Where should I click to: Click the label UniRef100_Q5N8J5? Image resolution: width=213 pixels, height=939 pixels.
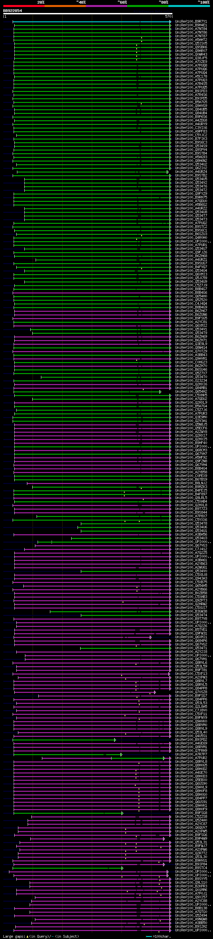[x=191, y=424]
